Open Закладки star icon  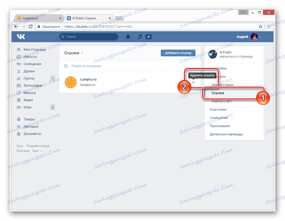pyautogui.click(x=19, y=126)
